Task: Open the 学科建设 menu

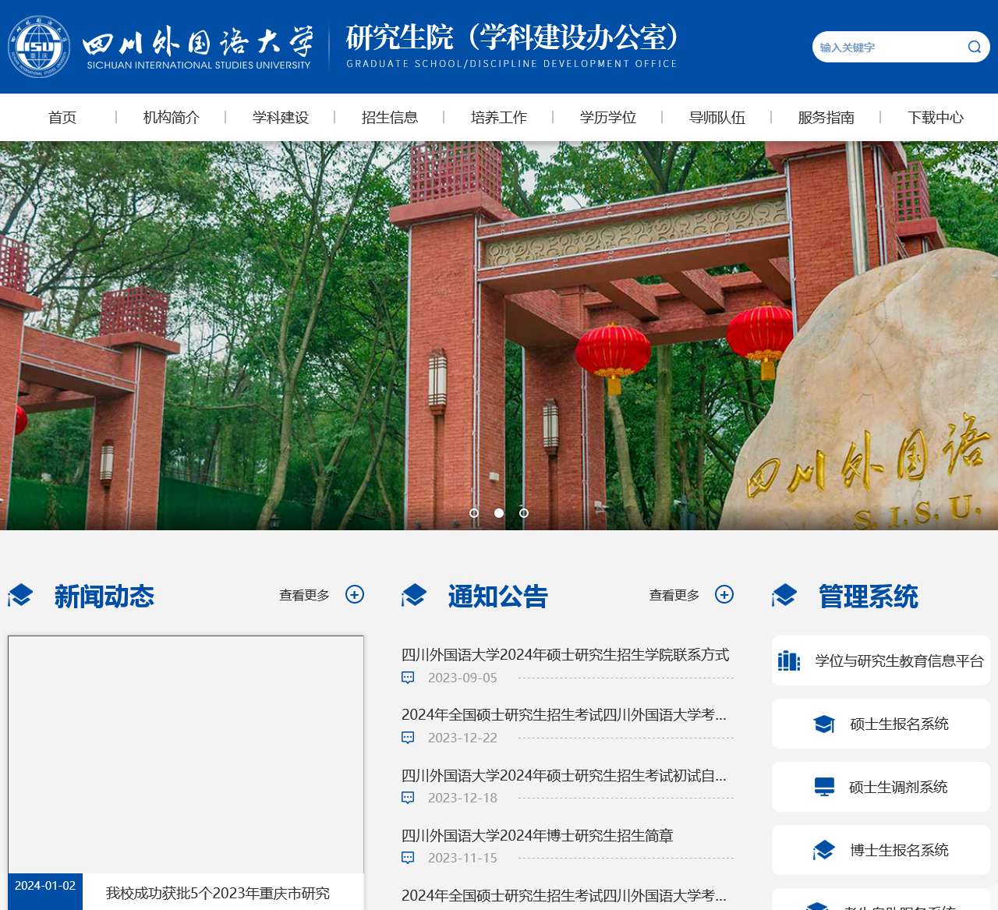Action: (x=281, y=117)
